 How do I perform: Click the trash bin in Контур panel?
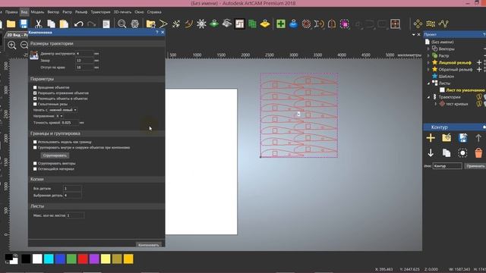478,153
